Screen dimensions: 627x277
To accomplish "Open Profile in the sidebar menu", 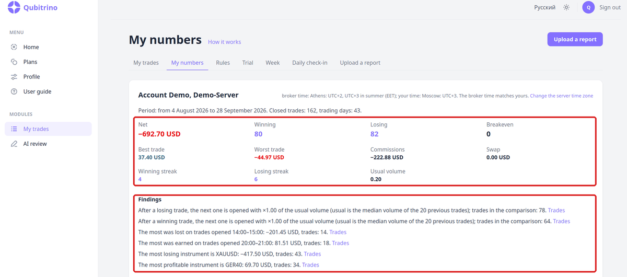I will (x=48, y=77).
